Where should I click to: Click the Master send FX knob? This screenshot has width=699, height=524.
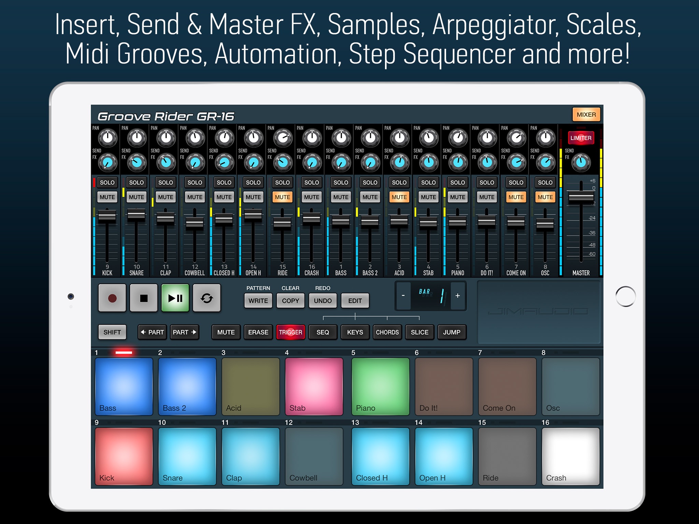click(x=581, y=163)
